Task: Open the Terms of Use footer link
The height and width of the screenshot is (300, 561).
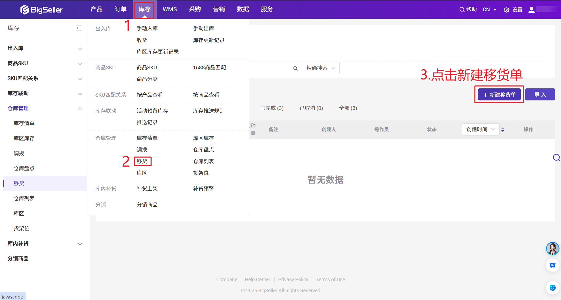Action: (x=330, y=279)
